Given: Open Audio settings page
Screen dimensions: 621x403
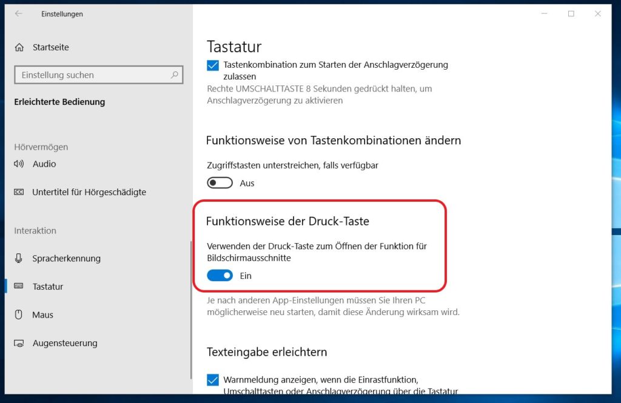Looking at the screenshot, I should point(44,164).
